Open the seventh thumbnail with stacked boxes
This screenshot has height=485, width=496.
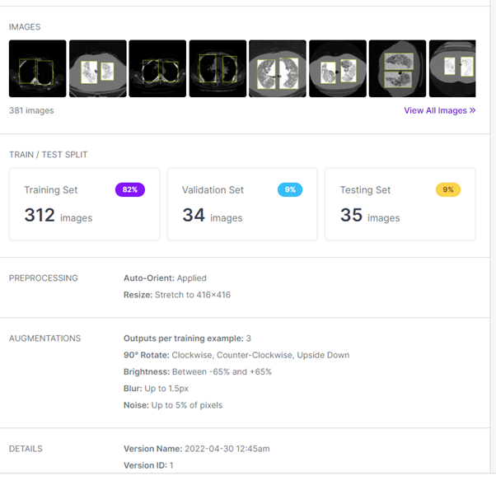398,69
